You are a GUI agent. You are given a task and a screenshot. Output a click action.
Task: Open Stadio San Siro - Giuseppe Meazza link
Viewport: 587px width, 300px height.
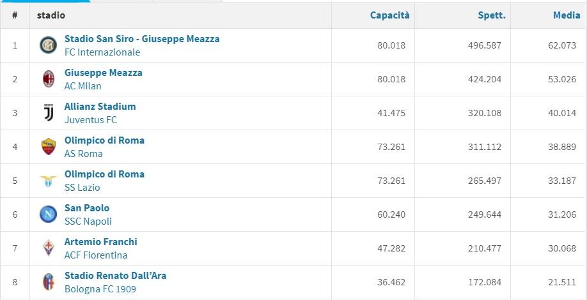pyautogui.click(x=142, y=39)
